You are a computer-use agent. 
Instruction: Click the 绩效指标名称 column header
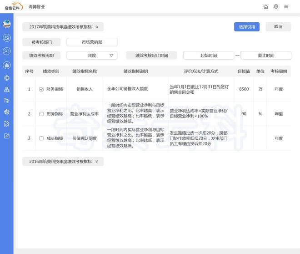(x=85, y=71)
